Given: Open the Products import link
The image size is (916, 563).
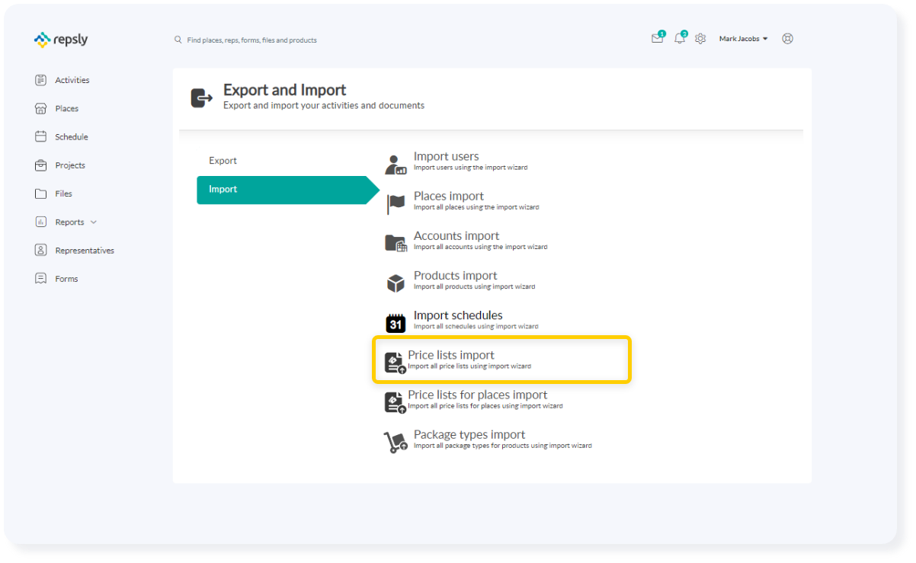Looking at the screenshot, I should point(456,276).
